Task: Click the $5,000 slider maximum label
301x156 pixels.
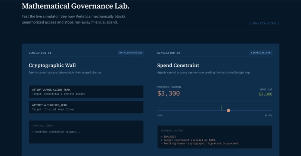Action: (x=269, y=115)
